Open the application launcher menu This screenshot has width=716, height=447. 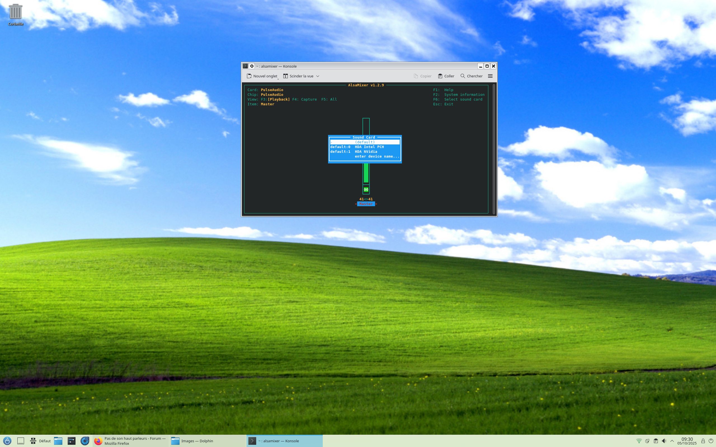point(7,441)
